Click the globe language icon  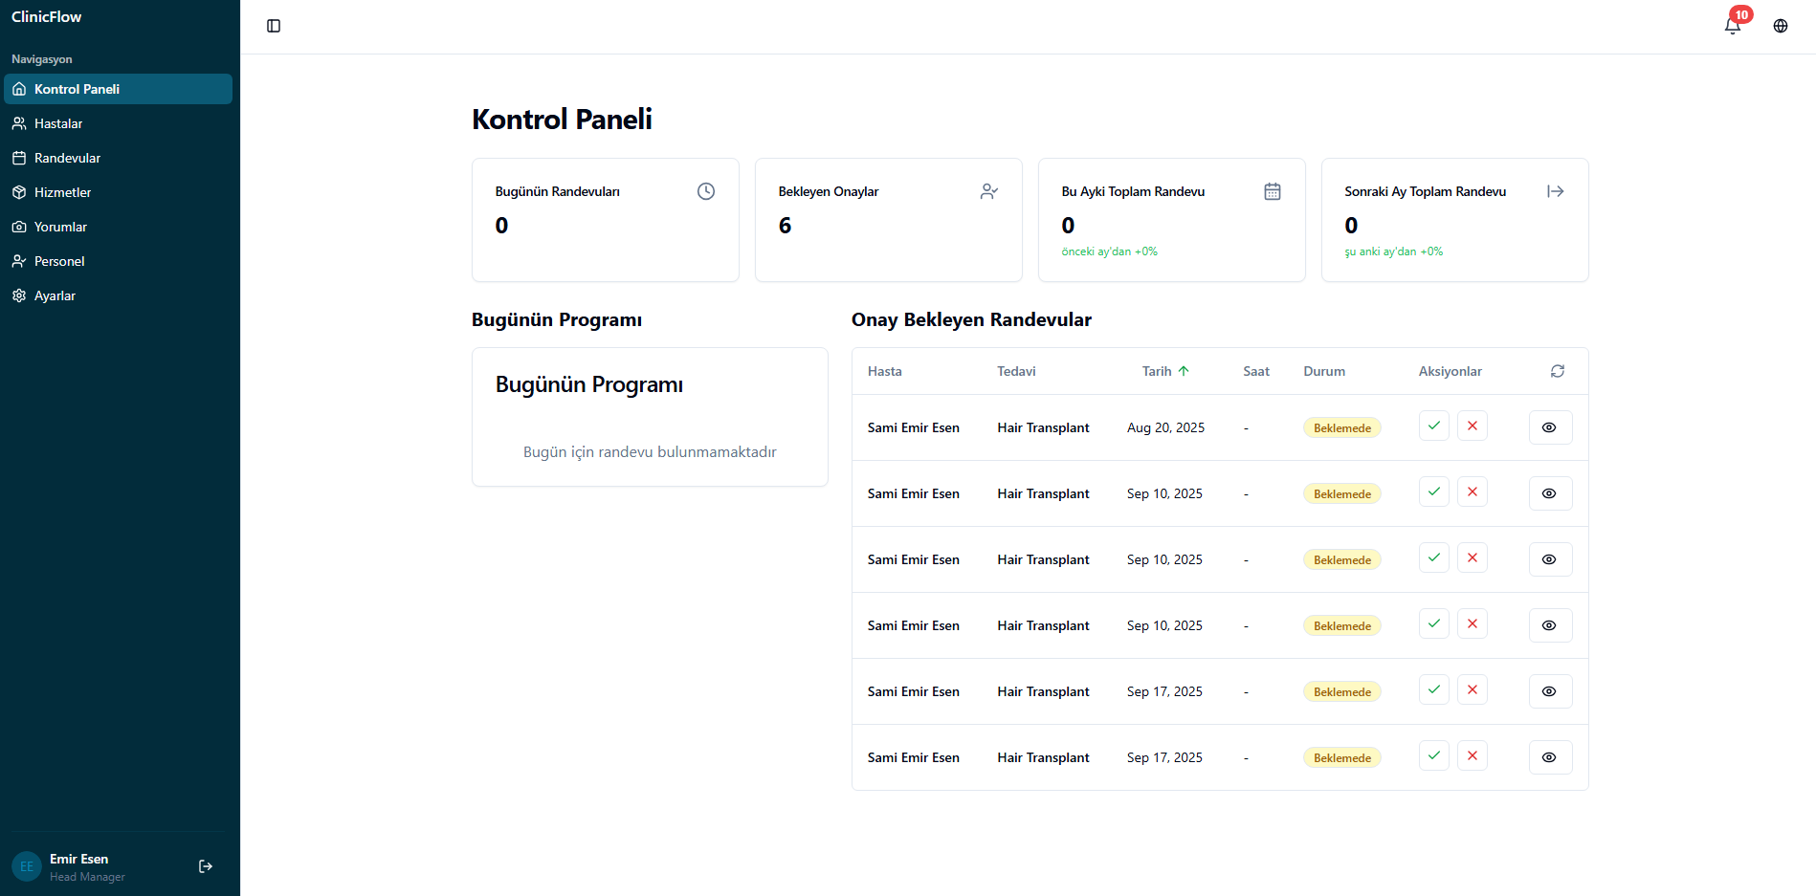click(x=1780, y=26)
